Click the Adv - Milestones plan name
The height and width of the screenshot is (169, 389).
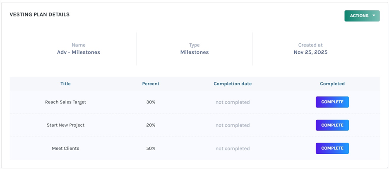point(78,52)
